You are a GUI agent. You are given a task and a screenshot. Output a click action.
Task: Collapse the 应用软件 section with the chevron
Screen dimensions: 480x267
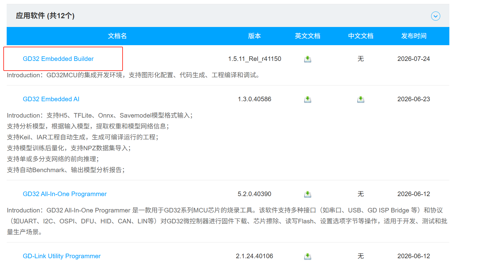tap(435, 16)
